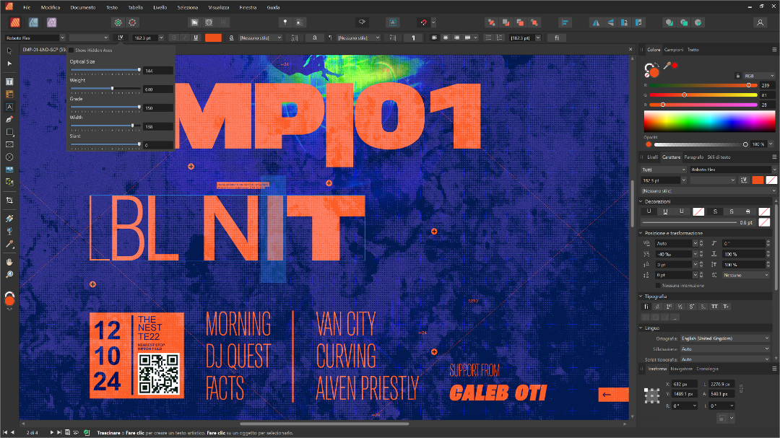Choose the Crop tool in the toolbox
The height and width of the screenshot is (438, 780).
click(9, 200)
